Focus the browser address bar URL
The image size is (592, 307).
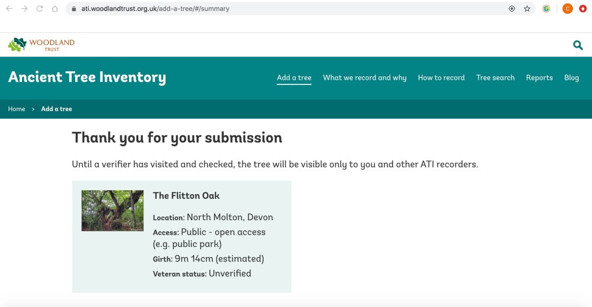tap(231, 9)
